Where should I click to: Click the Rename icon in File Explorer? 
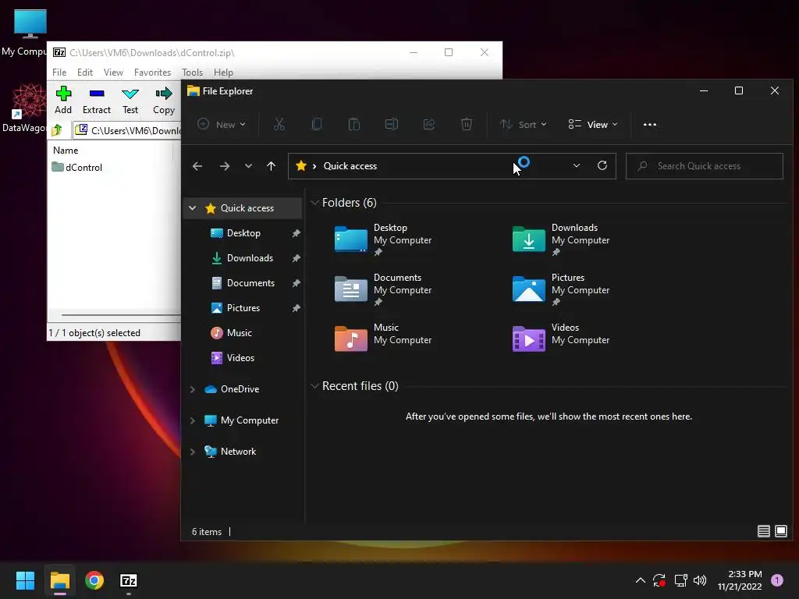point(392,124)
